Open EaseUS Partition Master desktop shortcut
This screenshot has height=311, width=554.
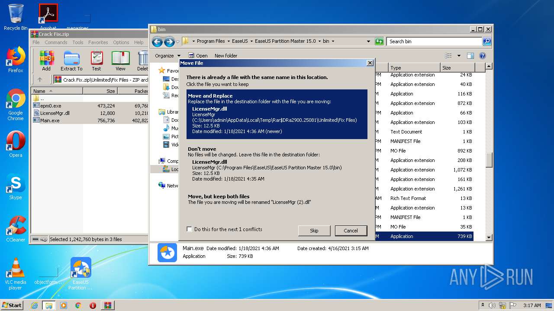(x=81, y=274)
